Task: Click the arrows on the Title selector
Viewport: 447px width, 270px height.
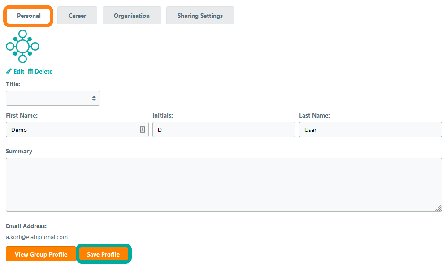Action: [94, 98]
